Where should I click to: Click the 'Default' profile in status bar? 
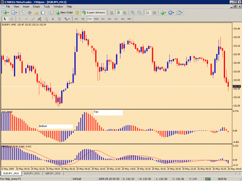coord(77,179)
